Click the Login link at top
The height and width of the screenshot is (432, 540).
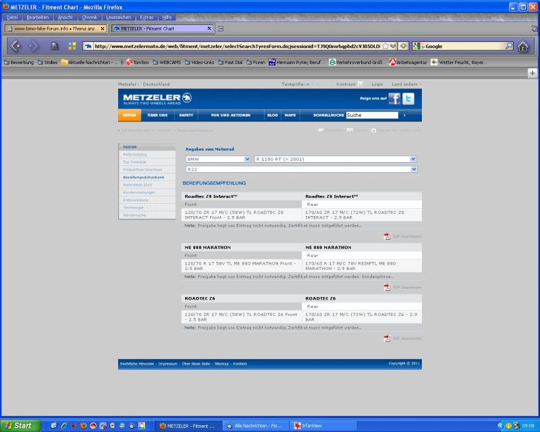click(x=377, y=84)
